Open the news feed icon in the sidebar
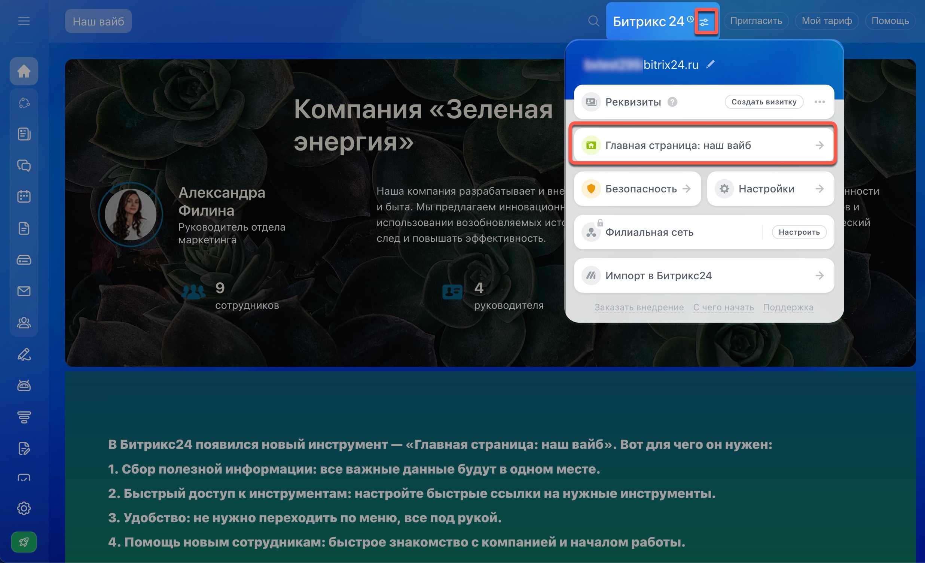The width and height of the screenshot is (925, 563). [x=24, y=134]
